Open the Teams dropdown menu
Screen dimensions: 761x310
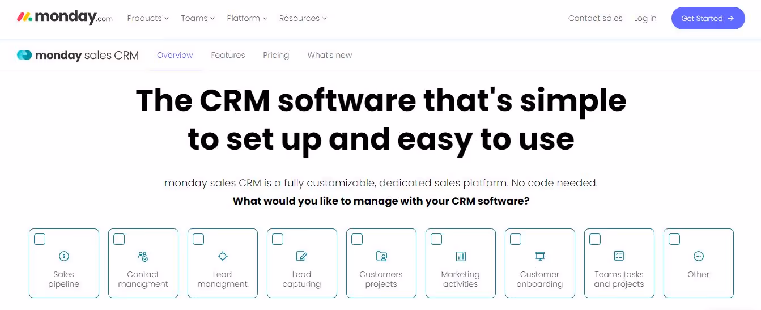tap(198, 18)
